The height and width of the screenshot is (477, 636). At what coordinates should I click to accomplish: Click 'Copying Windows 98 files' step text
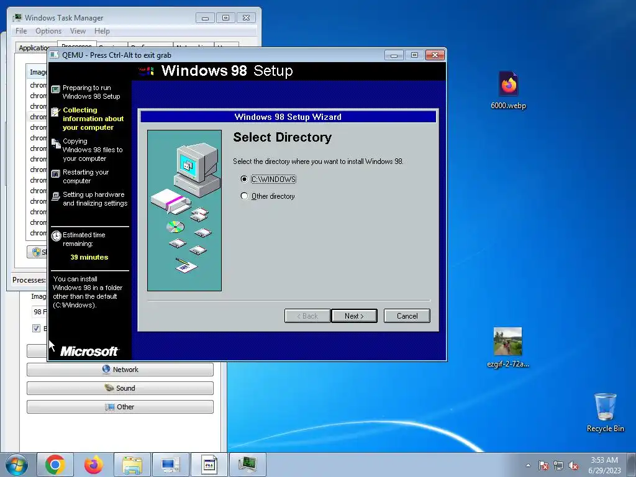point(93,150)
